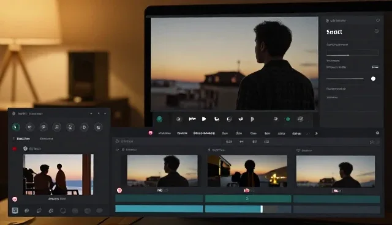Click the white playhead marker on the lower timeline track

coord(262,209)
